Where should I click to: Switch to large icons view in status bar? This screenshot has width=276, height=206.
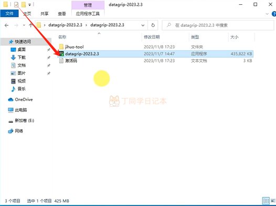click(273, 201)
